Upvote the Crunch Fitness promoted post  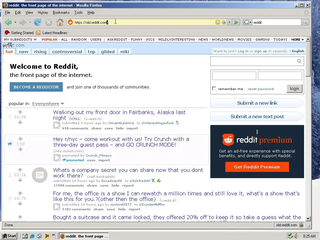point(20,139)
